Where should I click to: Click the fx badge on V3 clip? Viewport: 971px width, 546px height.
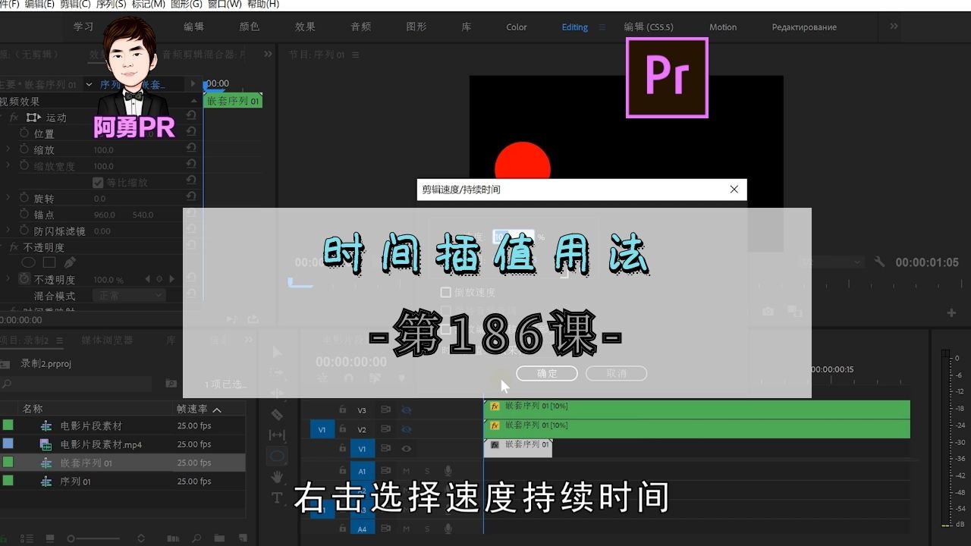(x=495, y=406)
